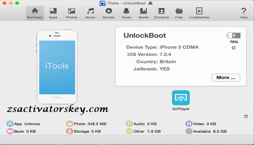254x145 pixels.
Task: Select the '70%' battery text
Action: [234, 42]
